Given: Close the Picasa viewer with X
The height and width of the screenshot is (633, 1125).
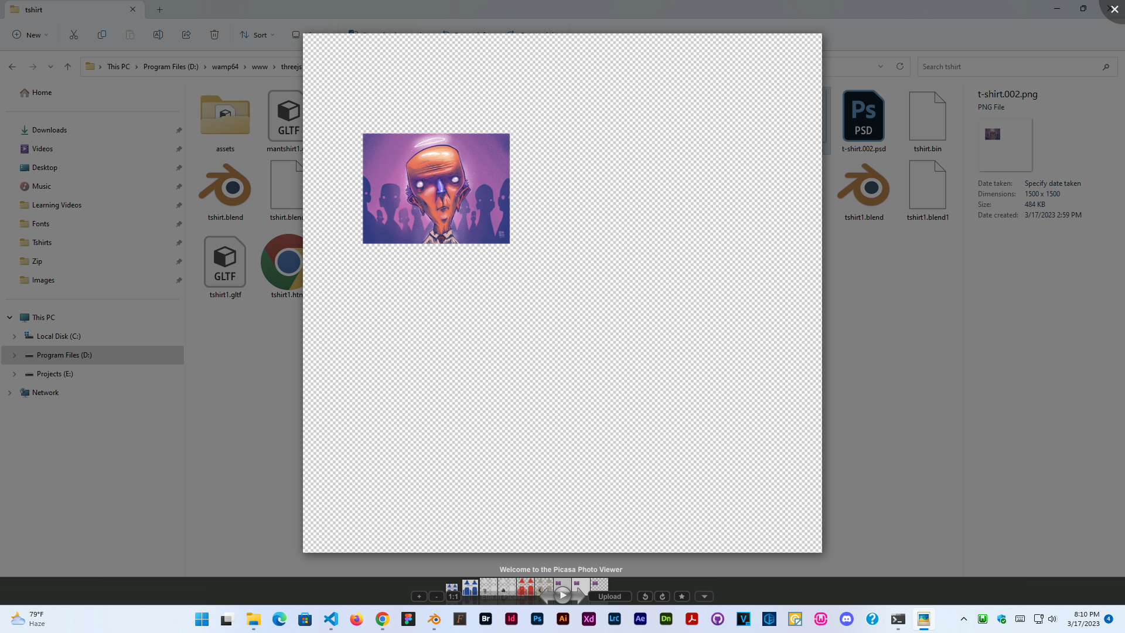Looking at the screenshot, I should point(1114,9).
